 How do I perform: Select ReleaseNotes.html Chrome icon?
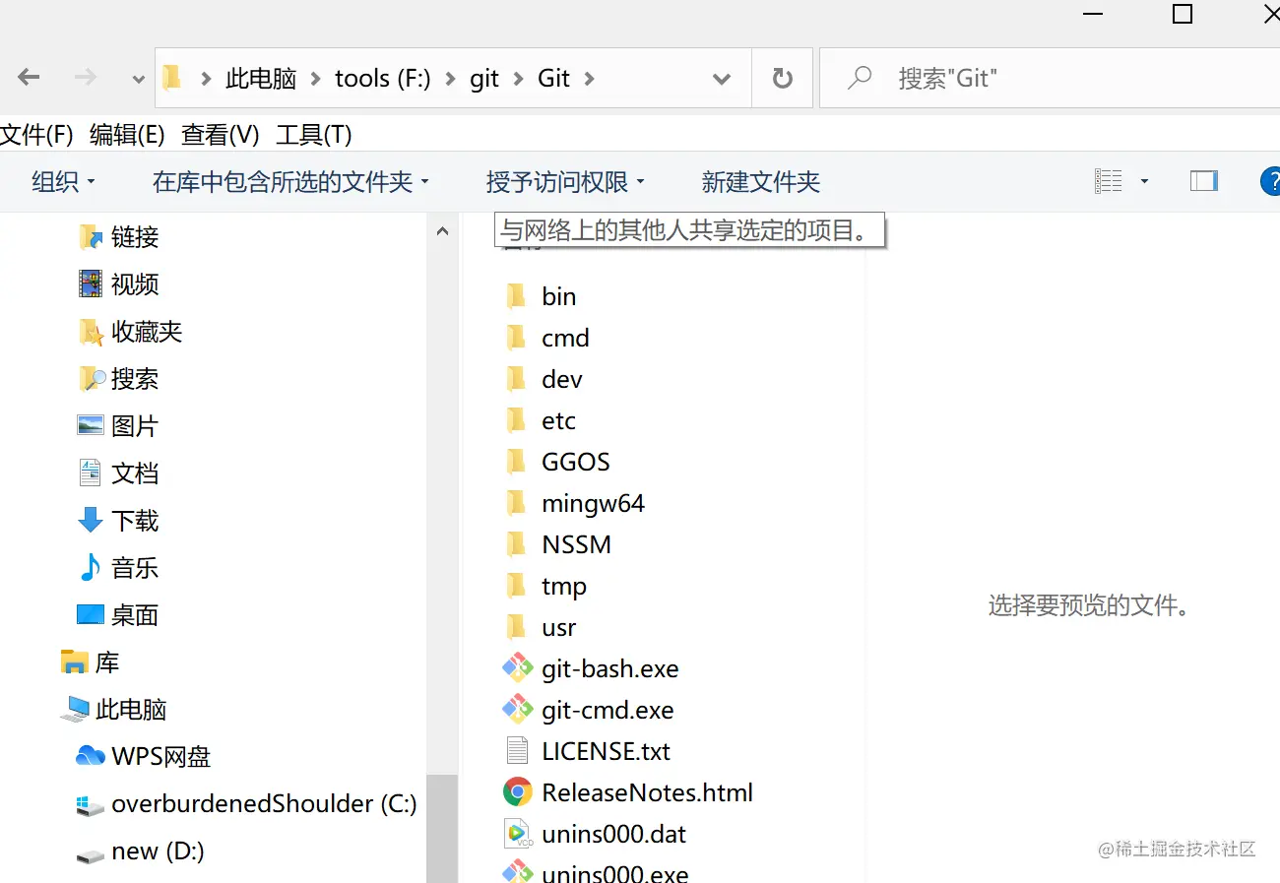(517, 792)
